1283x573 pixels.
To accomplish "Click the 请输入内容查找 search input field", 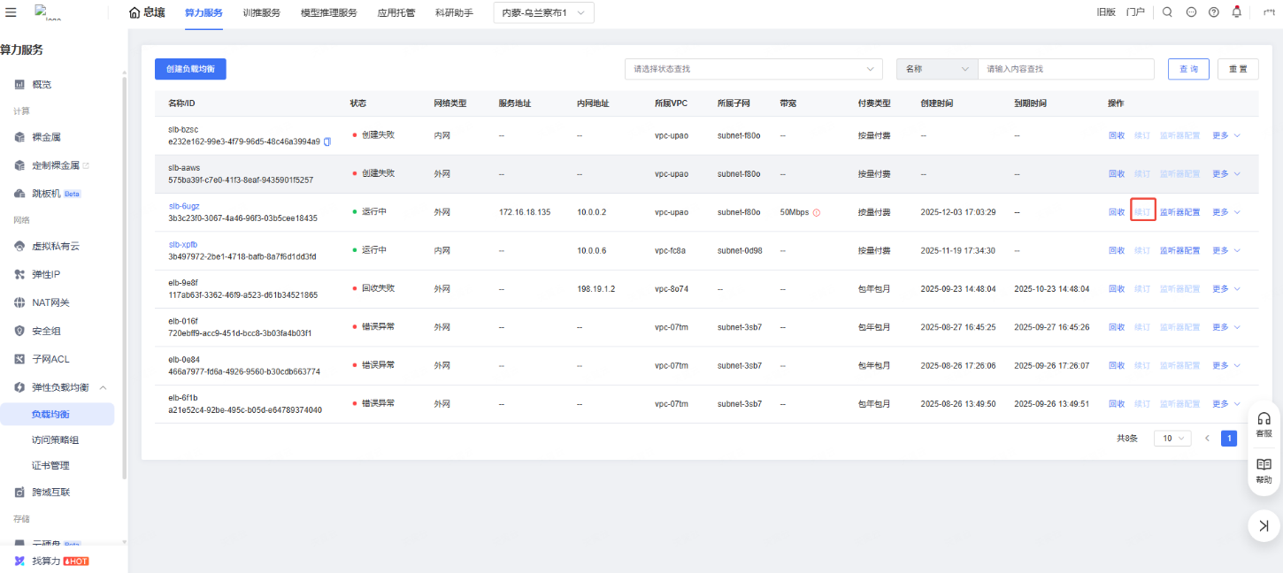I will (x=1065, y=69).
